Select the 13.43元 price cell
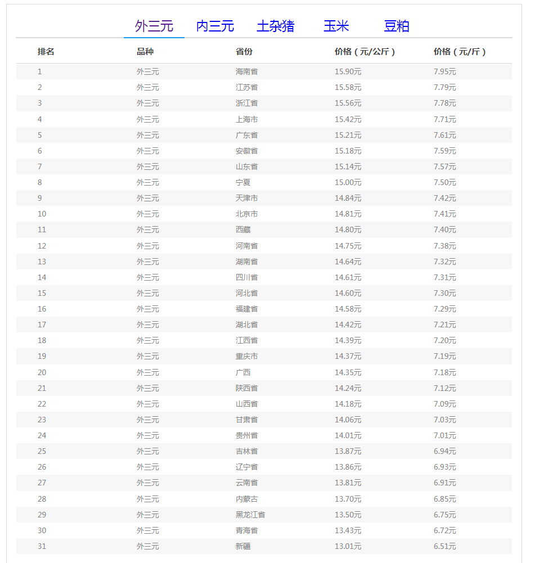The width and height of the screenshot is (535, 563). click(x=348, y=531)
